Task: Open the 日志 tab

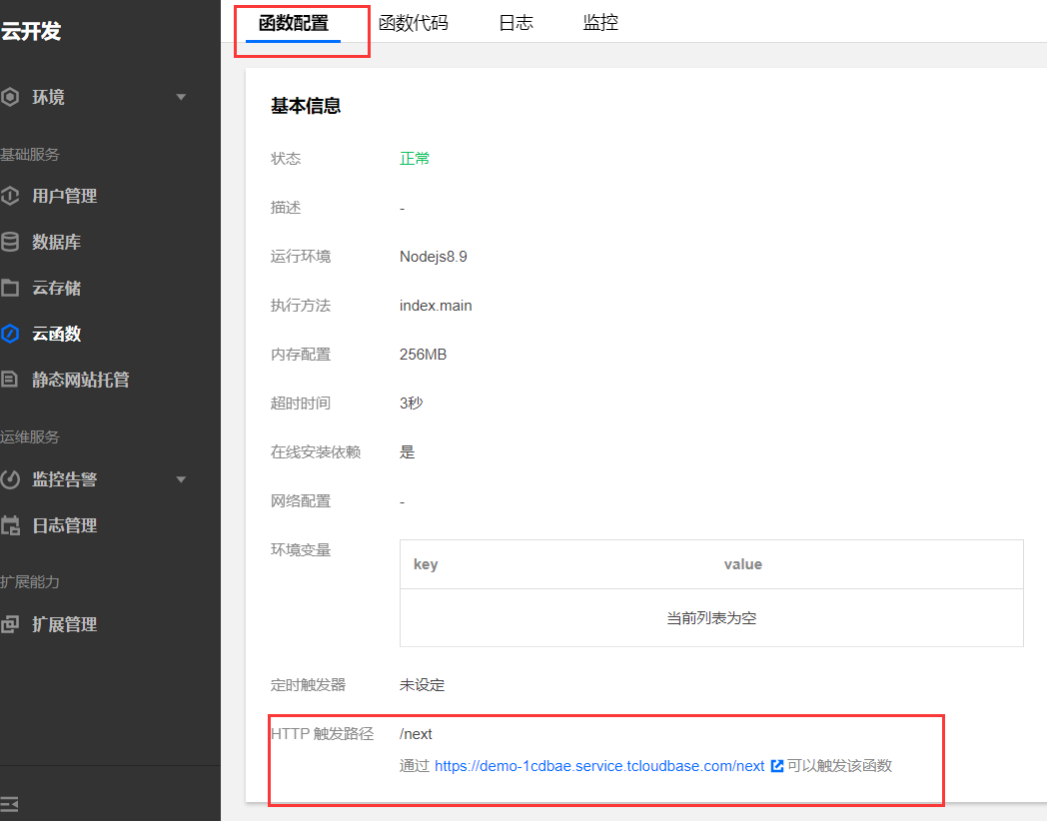Action: click(516, 23)
